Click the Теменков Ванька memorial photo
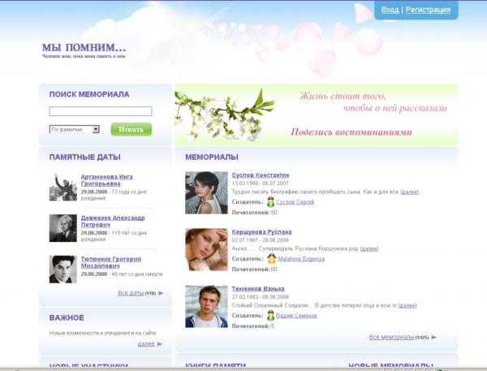487x371 pixels. [x=206, y=306]
